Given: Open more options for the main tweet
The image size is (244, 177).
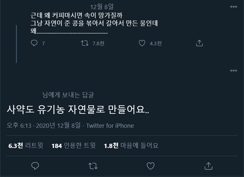Looking at the screenshot, I should [234, 70].
